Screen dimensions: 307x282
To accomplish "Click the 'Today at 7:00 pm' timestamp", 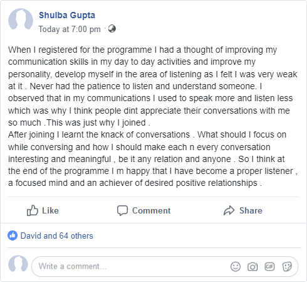I will point(70,29).
